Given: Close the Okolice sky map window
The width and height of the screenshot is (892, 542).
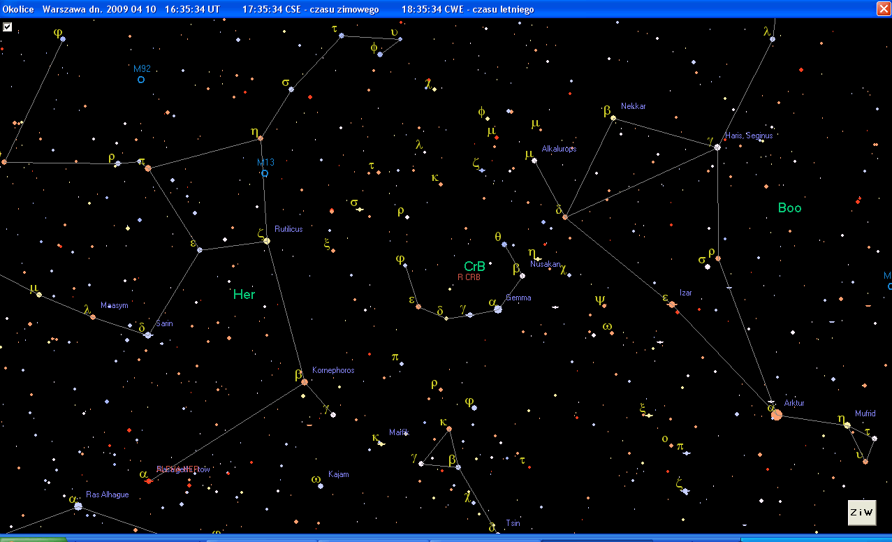Looking at the screenshot, I should pyautogui.click(x=884, y=8).
